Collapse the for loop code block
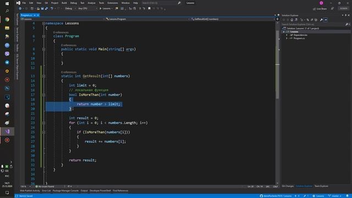This screenshot has width=352, height=198. pyautogui.click(x=43, y=123)
